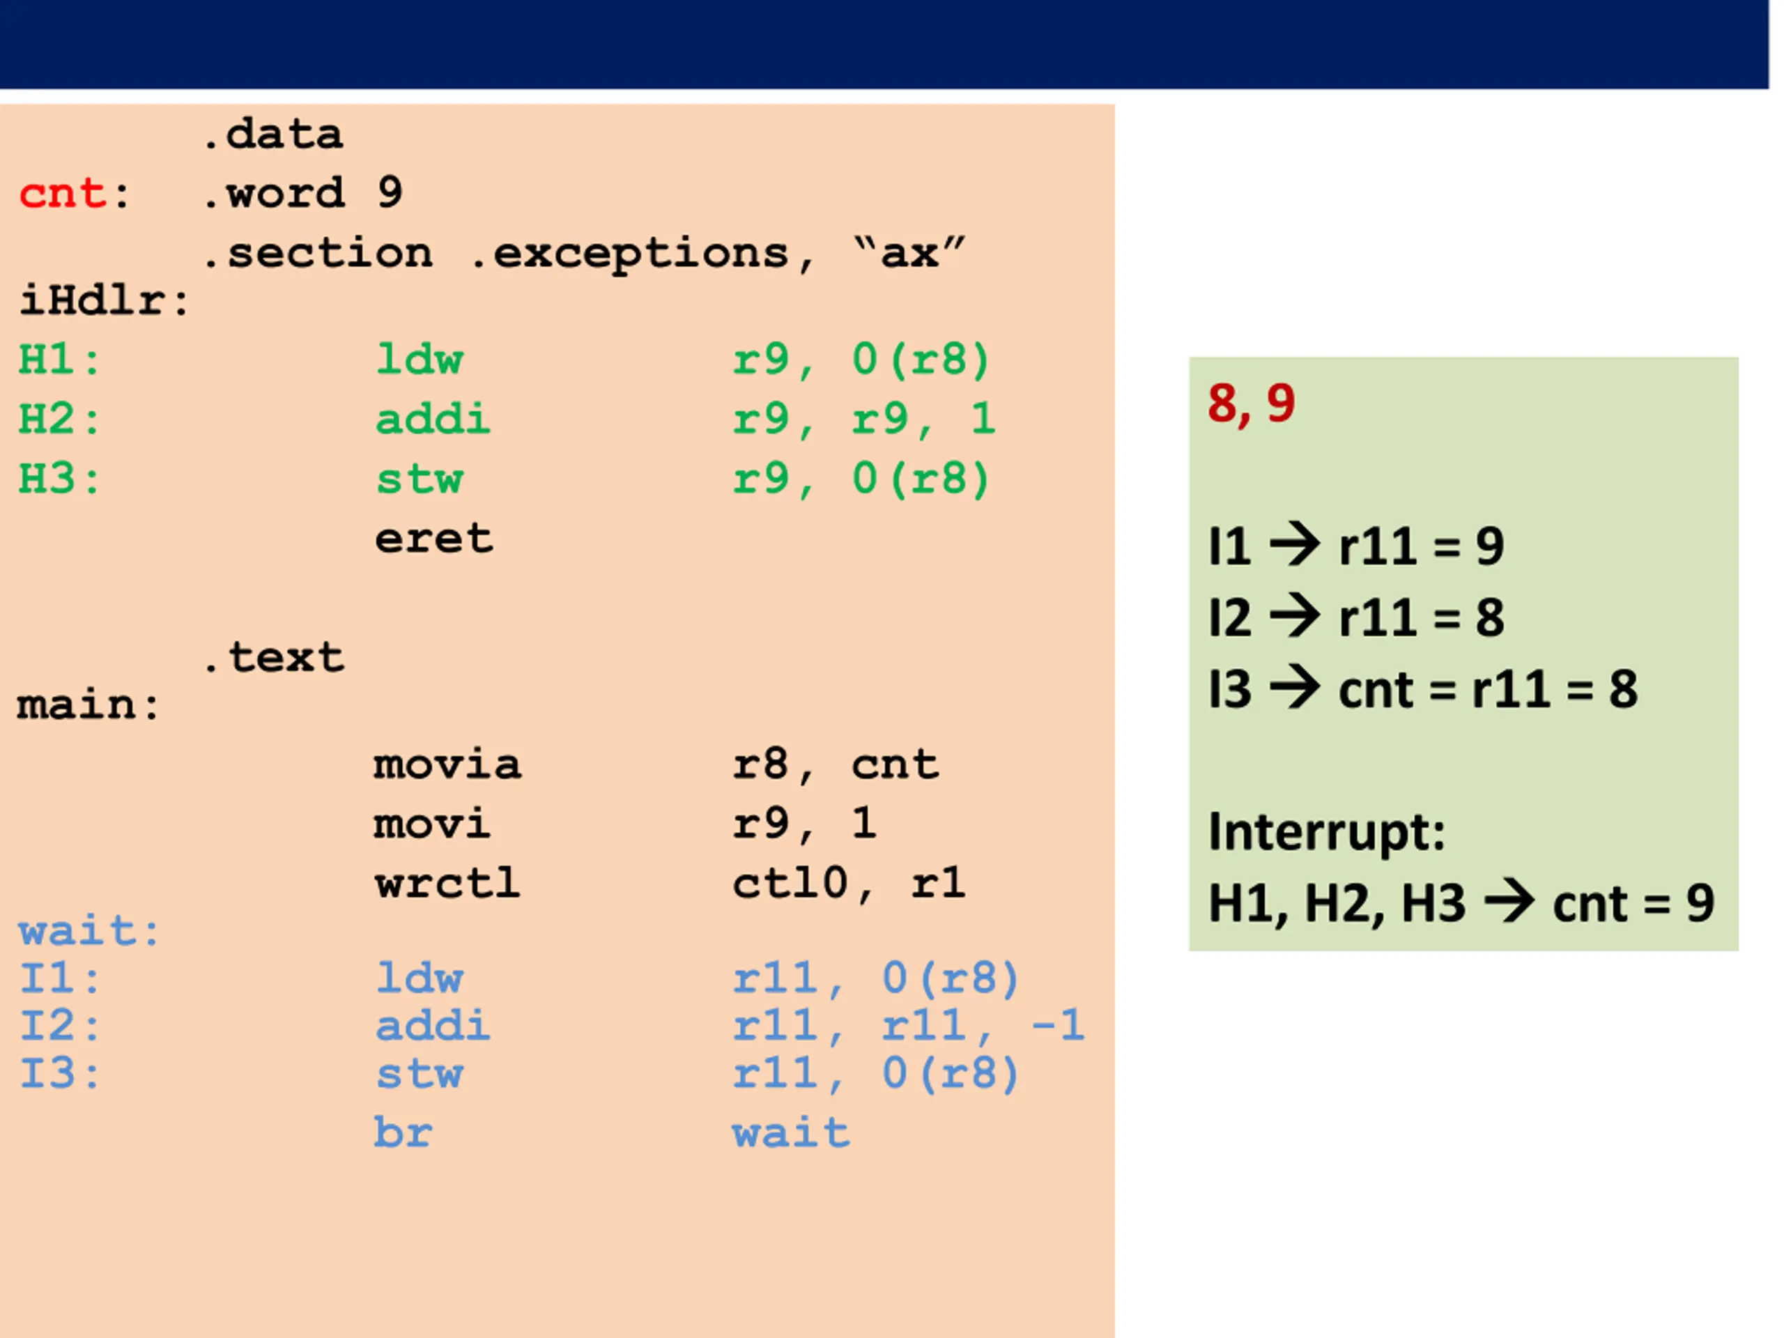This screenshot has width=1784, height=1338.
Task: Click the red cnt label
Action: (x=63, y=194)
